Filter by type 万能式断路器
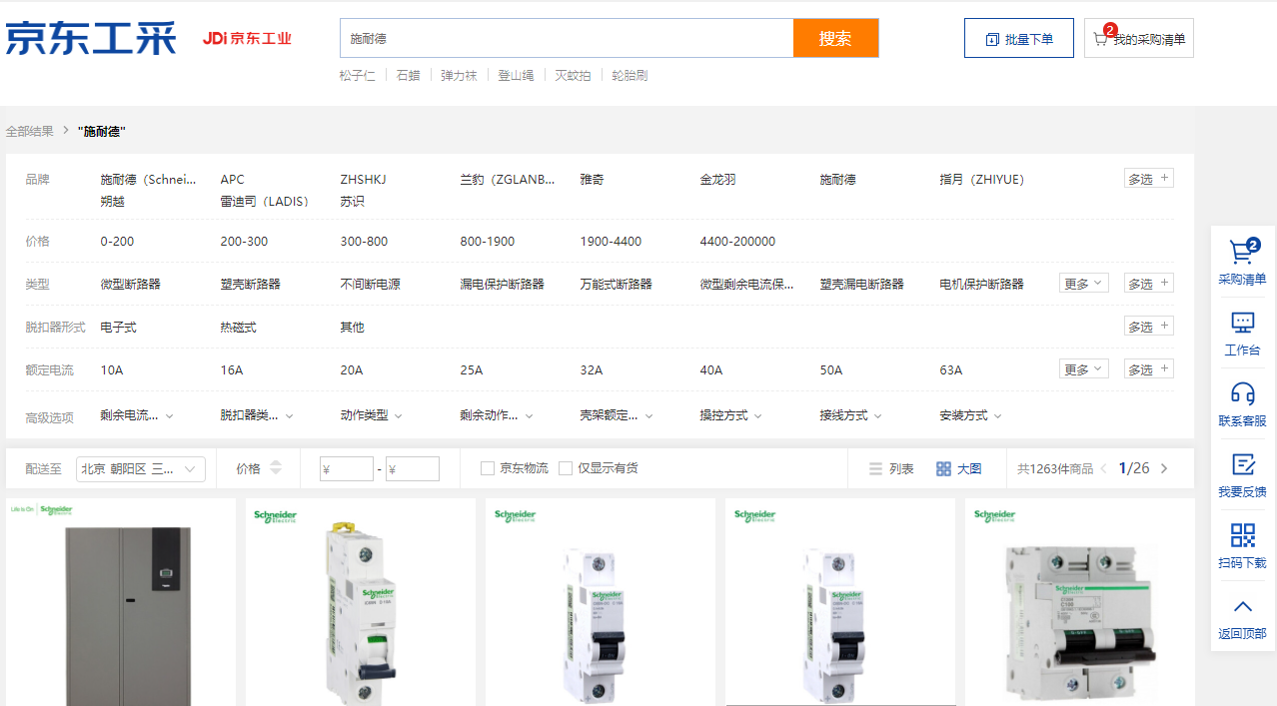Screen dimensions: 1277x706 click(x=616, y=284)
